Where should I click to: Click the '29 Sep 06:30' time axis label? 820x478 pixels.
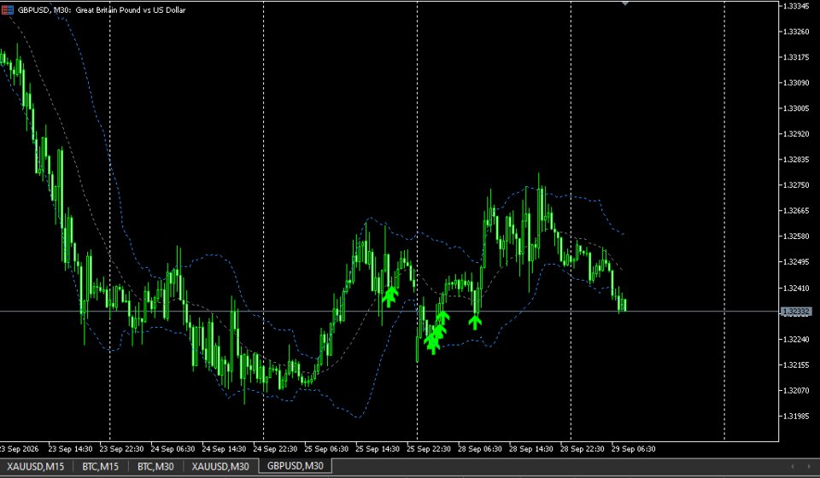tap(634, 449)
